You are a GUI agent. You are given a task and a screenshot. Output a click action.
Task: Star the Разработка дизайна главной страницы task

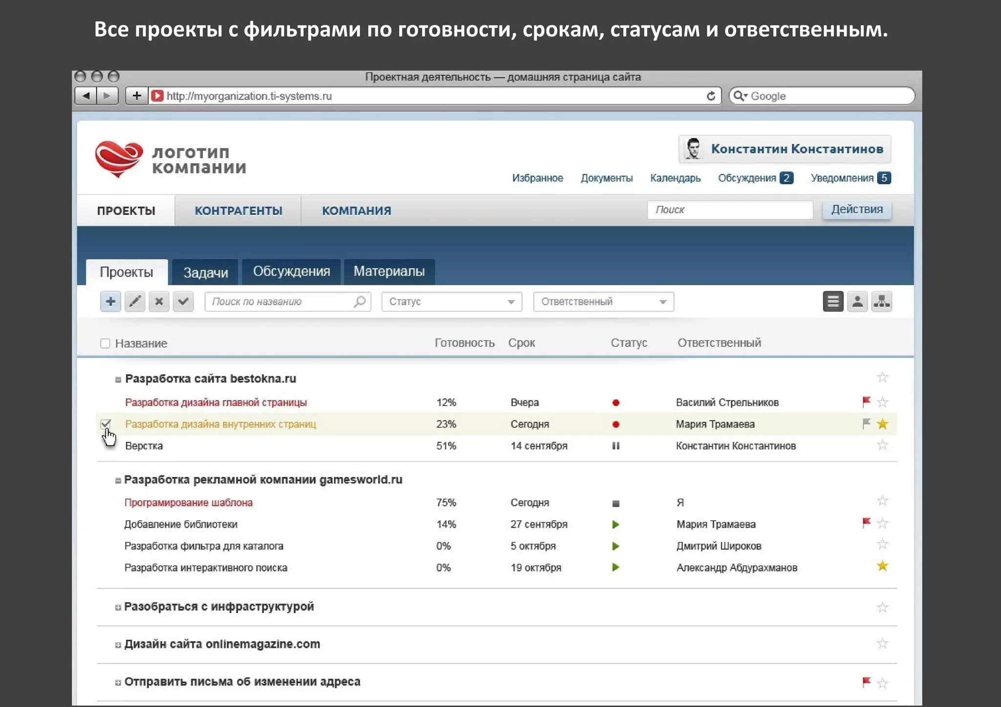[882, 402]
